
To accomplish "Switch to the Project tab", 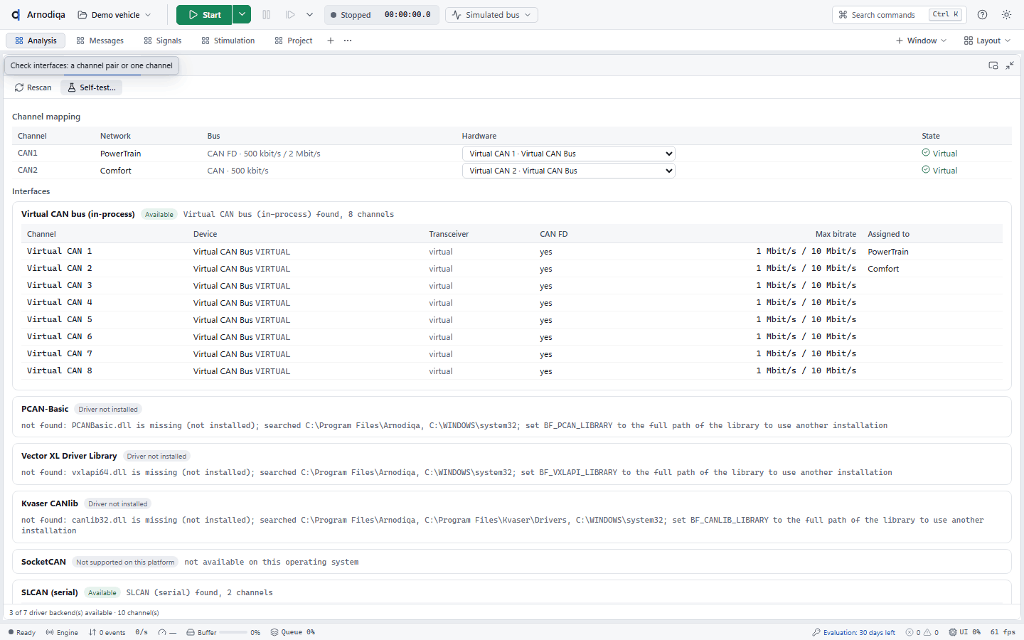I will [294, 41].
